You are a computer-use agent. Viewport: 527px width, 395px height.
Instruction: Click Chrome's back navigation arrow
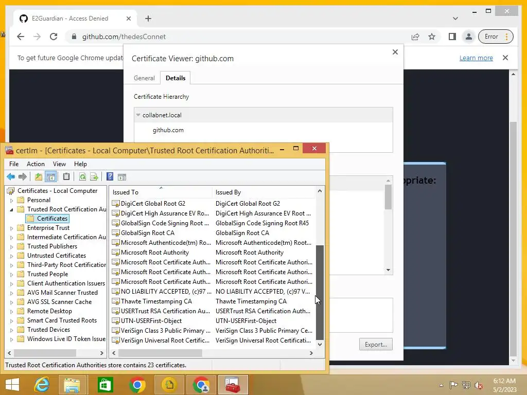(21, 37)
